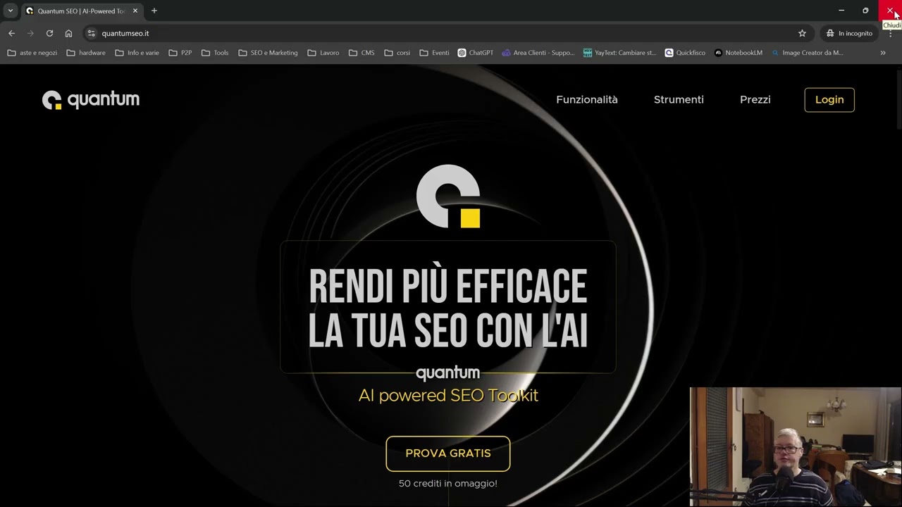Click the In incognito indicator
The height and width of the screenshot is (507, 902).
849,33
